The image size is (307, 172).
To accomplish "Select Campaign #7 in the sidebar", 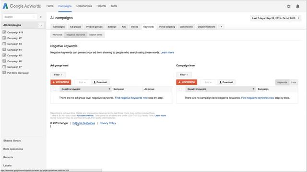I will pyautogui.click(x=14, y=67).
